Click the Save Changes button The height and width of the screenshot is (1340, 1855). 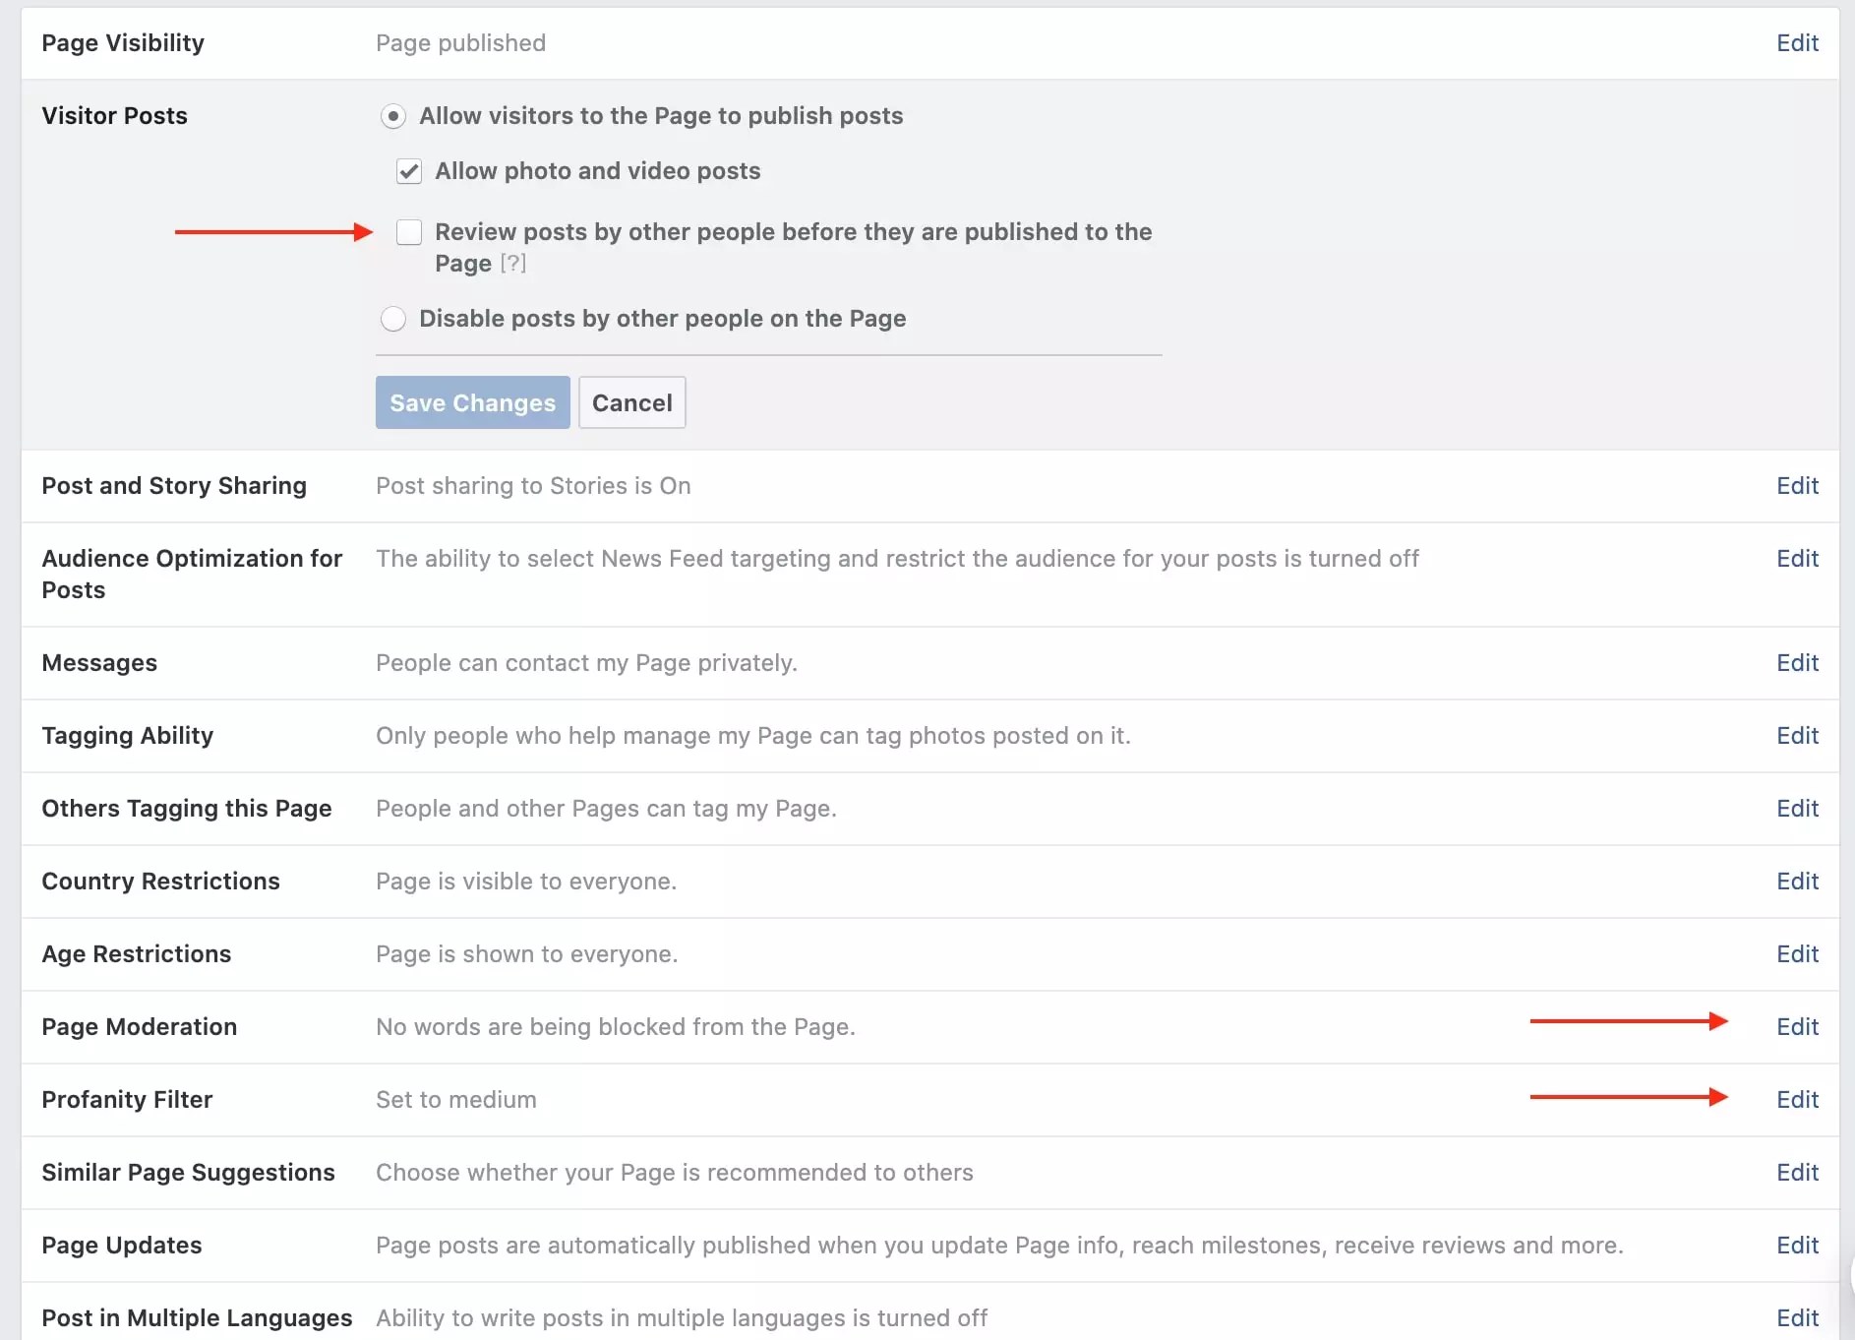point(472,402)
